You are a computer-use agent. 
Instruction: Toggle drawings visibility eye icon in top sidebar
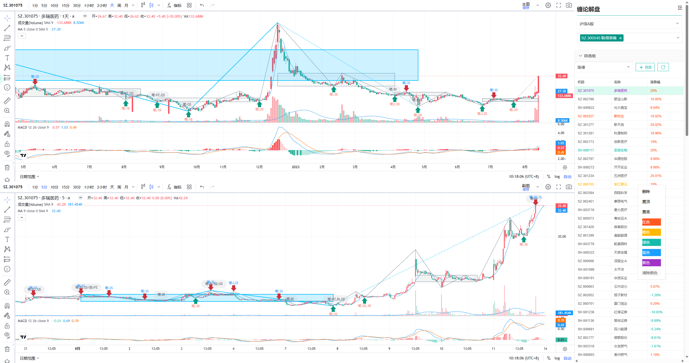7,153
